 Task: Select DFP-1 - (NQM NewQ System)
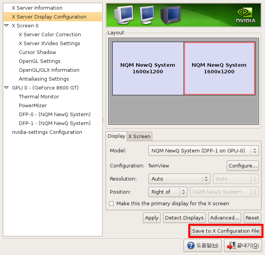click(55, 123)
